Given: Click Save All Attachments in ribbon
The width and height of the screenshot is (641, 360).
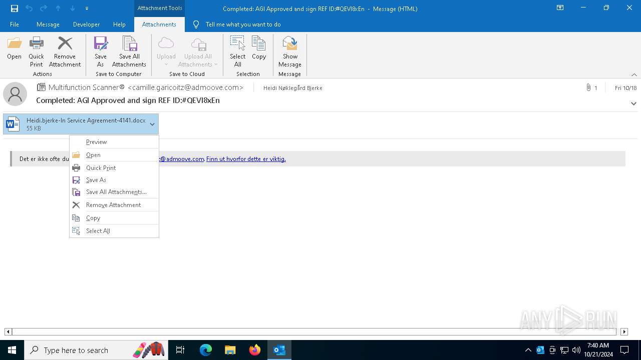Looking at the screenshot, I should coord(129,52).
